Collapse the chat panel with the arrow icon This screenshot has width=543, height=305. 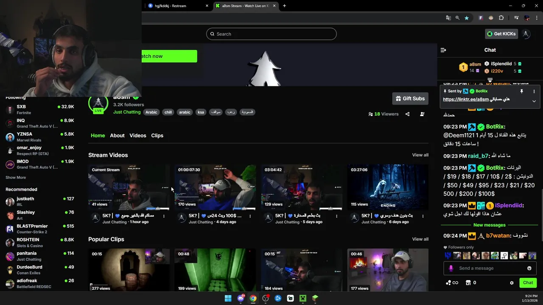point(443,50)
